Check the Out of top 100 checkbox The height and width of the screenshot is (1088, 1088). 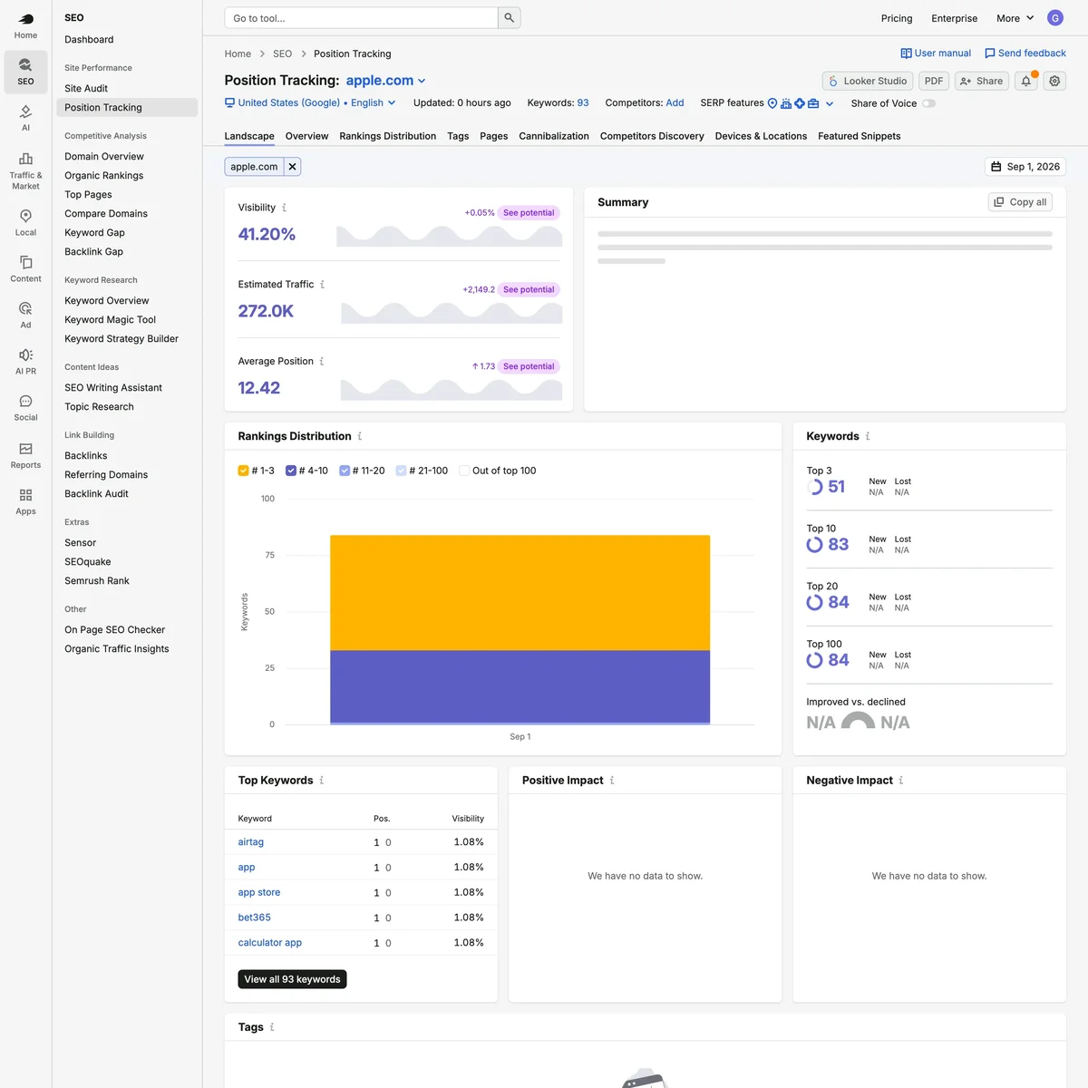(x=464, y=471)
